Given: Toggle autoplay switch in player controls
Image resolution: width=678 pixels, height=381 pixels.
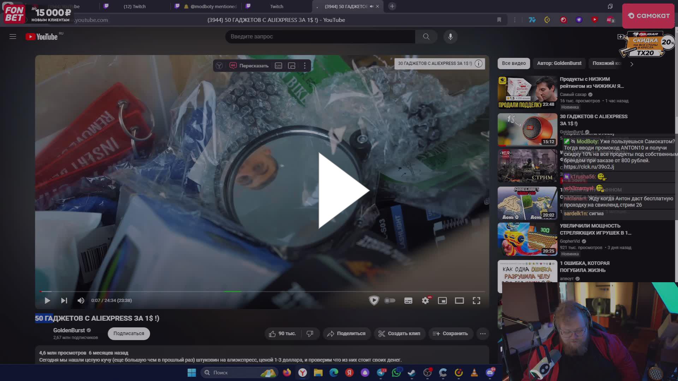Looking at the screenshot, I should [x=390, y=300].
